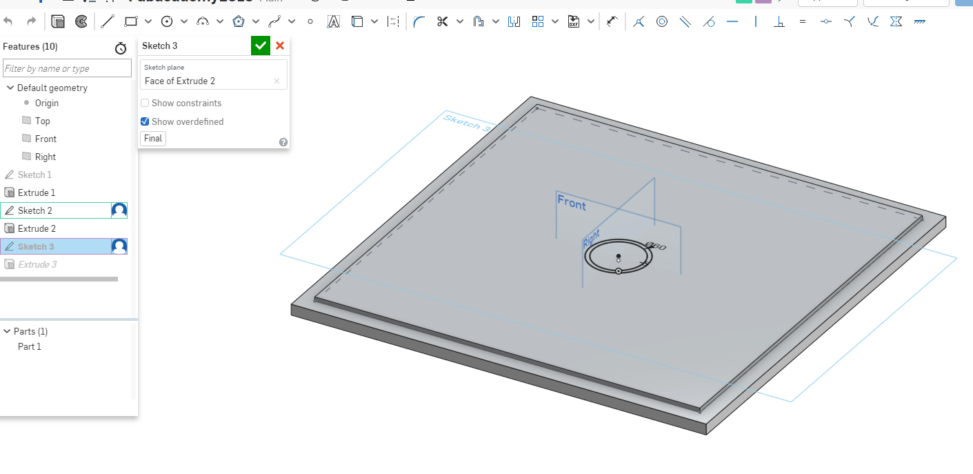This screenshot has height=474, width=973.
Task: Apply the Symmetric constraint
Action: point(896,21)
